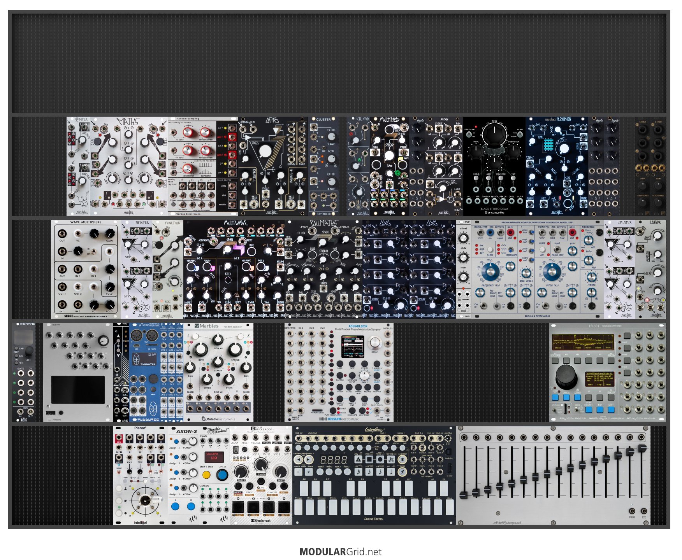Viewport: 682px width, 560px height.
Task: Click the GAIN knob on Wave Multipliers
Action: tap(110, 233)
